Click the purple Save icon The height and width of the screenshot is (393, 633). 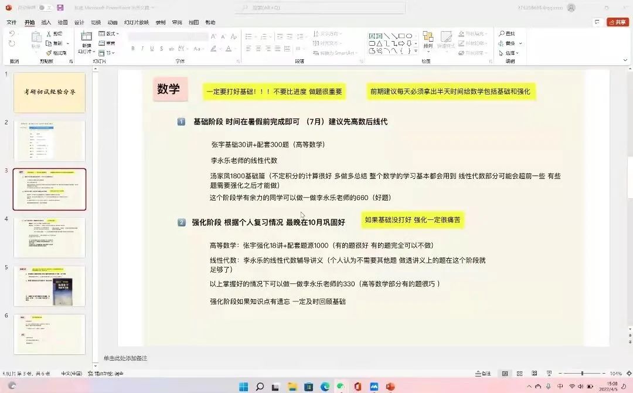60,8
